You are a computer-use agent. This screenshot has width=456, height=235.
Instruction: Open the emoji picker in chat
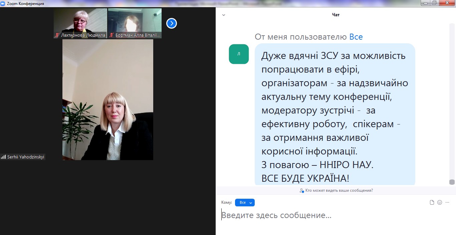tap(440, 202)
